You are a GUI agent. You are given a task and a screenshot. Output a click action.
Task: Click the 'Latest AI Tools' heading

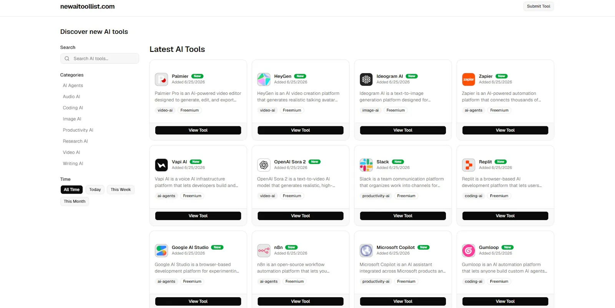point(177,50)
